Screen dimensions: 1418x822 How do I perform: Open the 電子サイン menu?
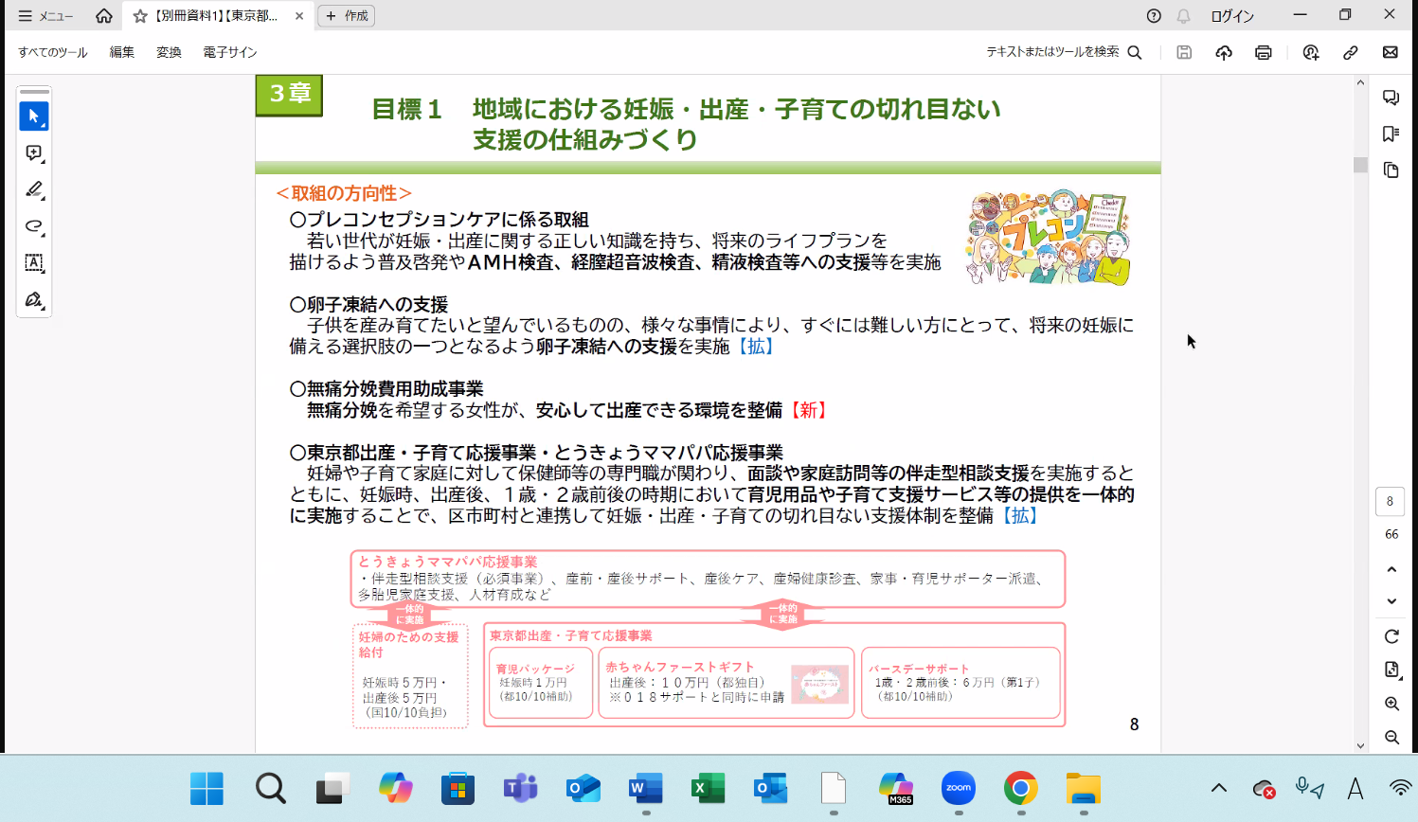[230, 52]
